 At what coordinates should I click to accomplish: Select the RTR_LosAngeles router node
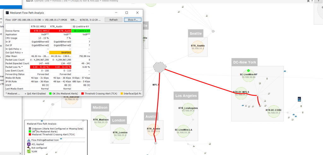[188, 109]
